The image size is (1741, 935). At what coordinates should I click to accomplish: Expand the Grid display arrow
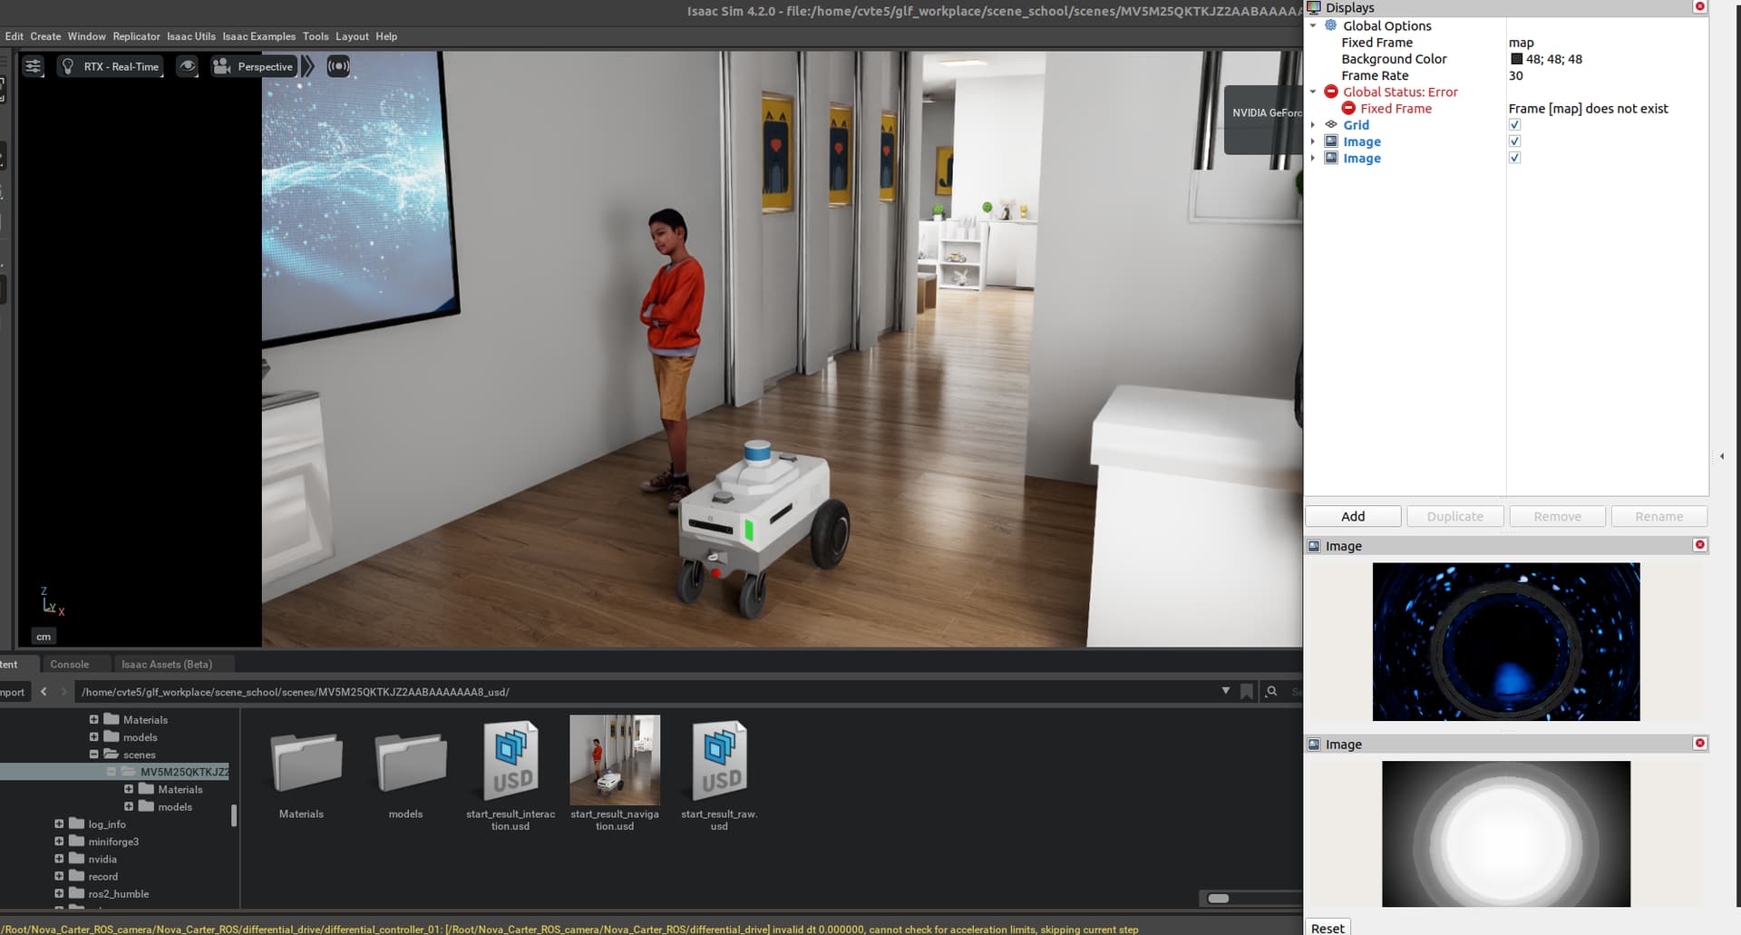[1312, 125]
